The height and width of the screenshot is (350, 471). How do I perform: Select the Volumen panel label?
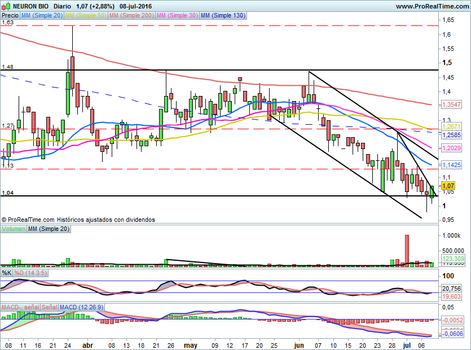pos(14,229)
